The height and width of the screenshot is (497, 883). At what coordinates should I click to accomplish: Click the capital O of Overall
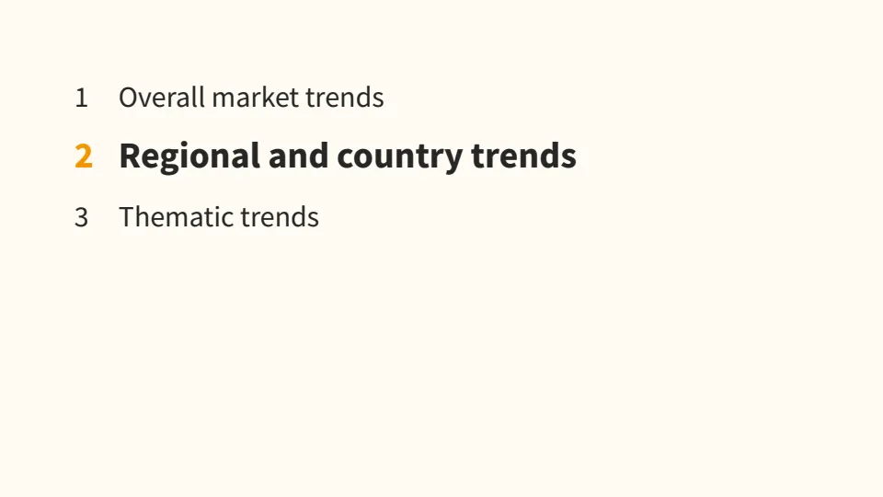point(129,98)
